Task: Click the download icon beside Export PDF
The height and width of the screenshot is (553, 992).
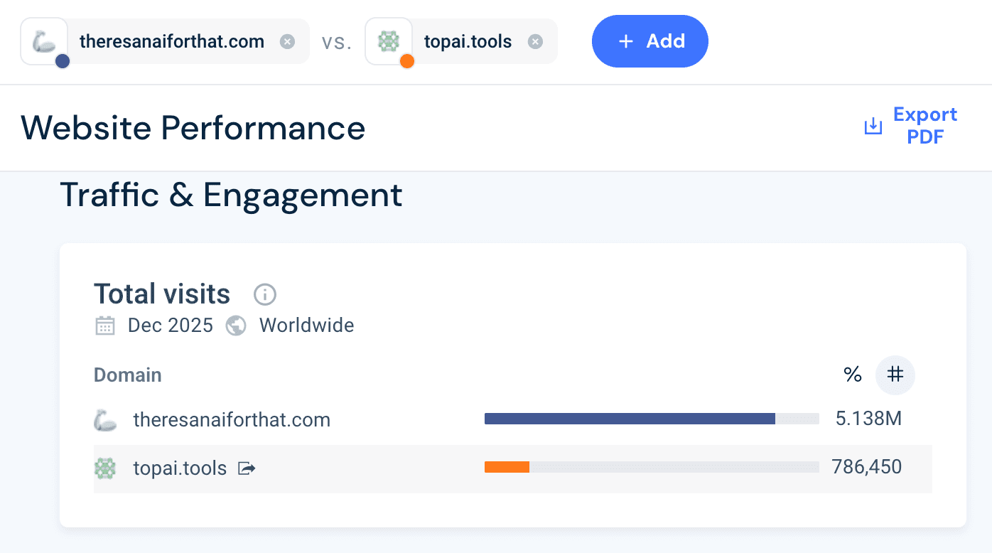Action: [873, 127]
